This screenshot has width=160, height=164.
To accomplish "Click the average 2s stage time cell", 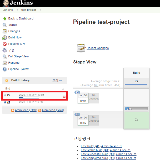I will pyautogui.click(x=137, y=83).
